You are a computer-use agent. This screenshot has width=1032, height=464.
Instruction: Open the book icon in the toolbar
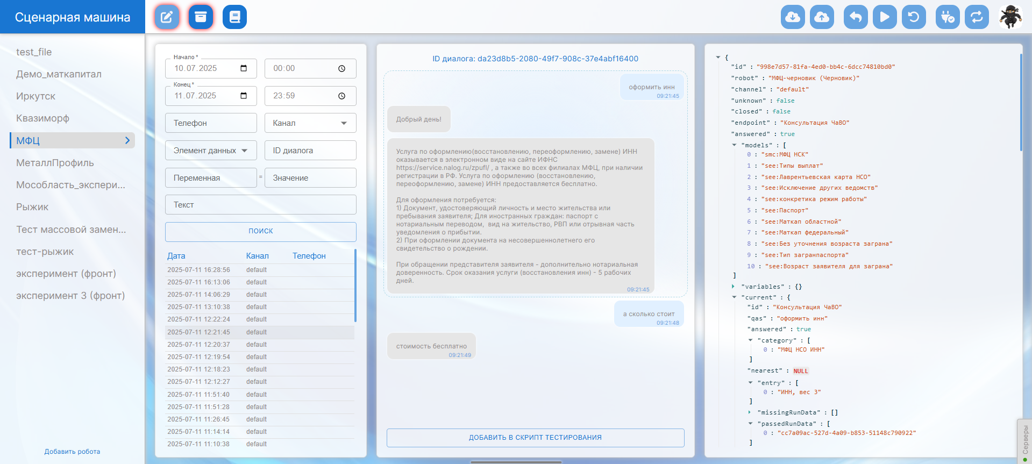point(234,17)
